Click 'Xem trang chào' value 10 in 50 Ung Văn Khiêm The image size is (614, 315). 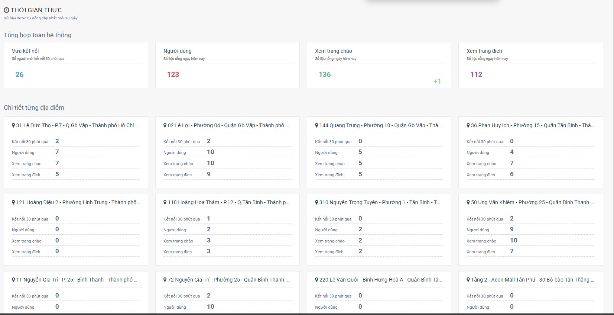(x=514, y=240)
